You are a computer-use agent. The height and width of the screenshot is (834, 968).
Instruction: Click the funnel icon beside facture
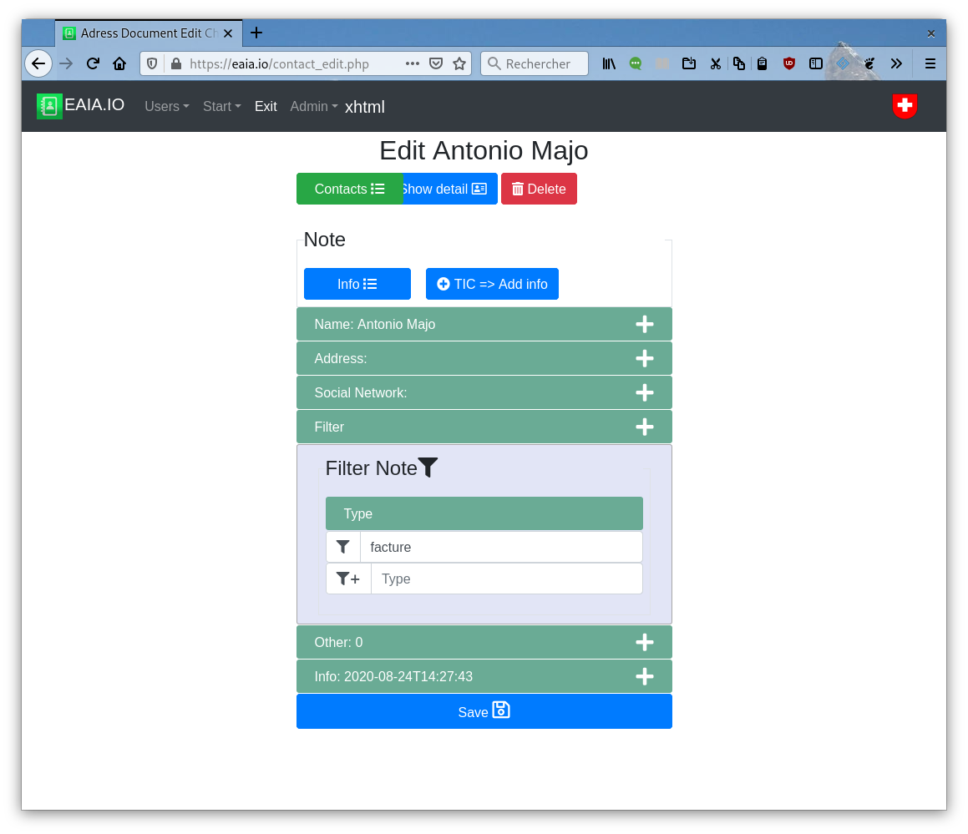click(x=343, y=547)
